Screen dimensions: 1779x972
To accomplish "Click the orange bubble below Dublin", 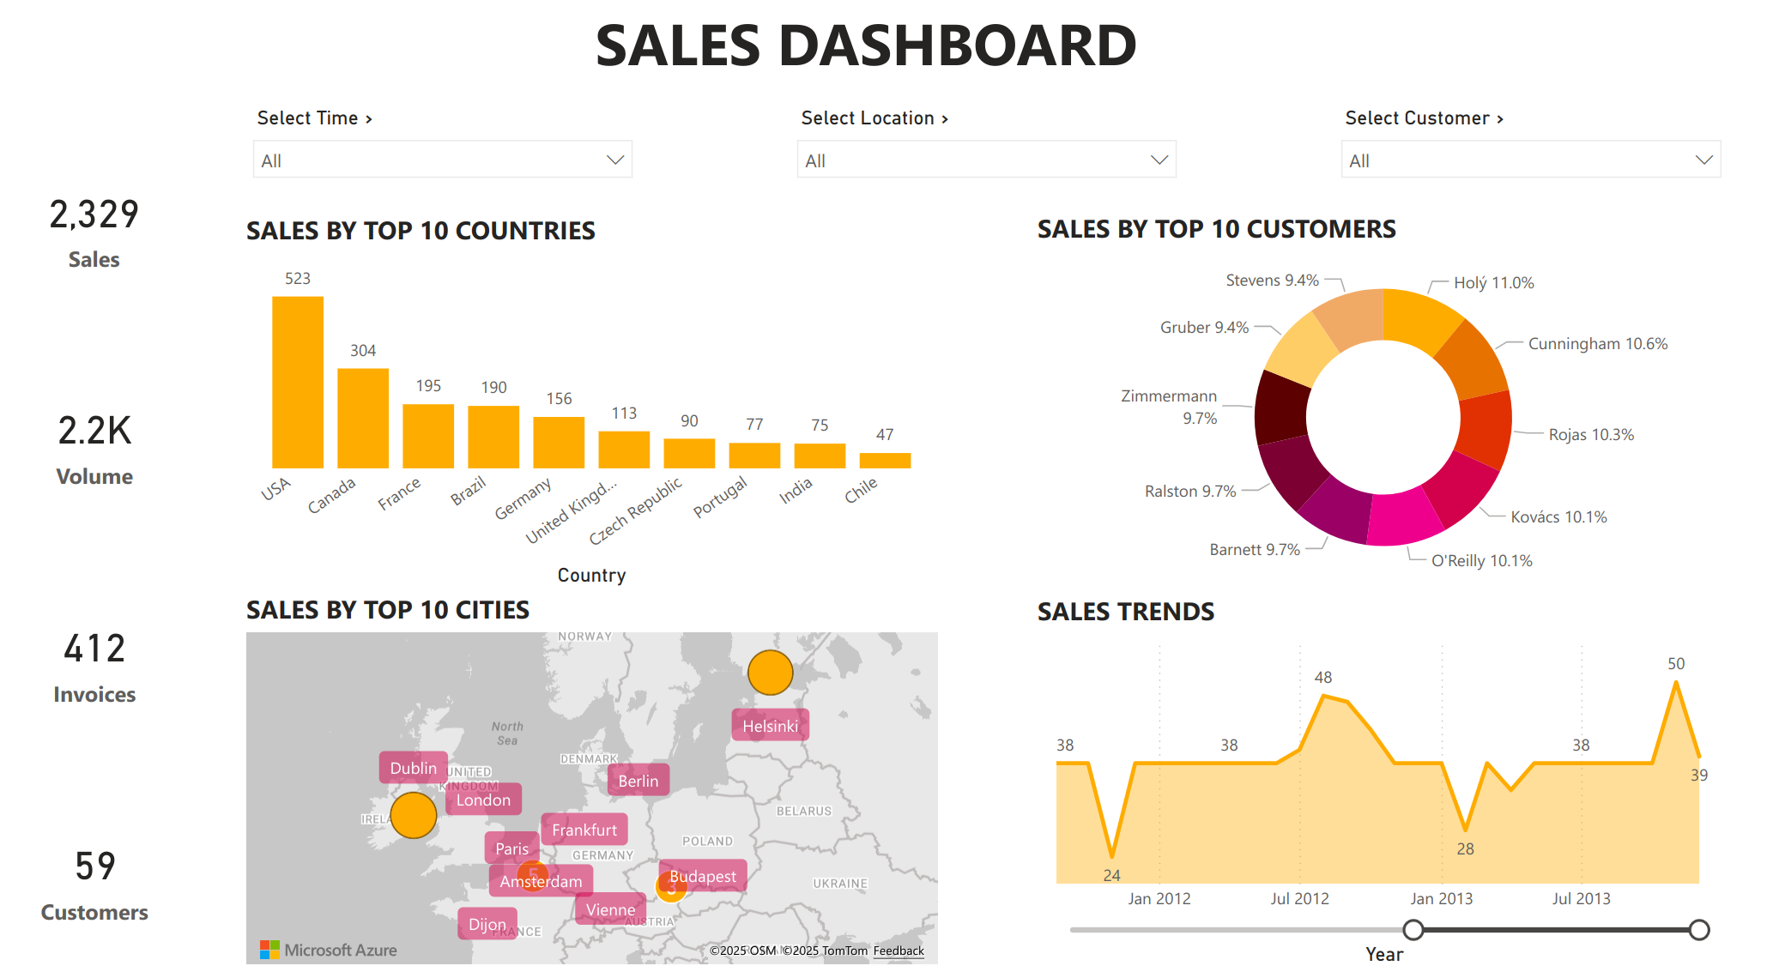I will click(414, 815).
